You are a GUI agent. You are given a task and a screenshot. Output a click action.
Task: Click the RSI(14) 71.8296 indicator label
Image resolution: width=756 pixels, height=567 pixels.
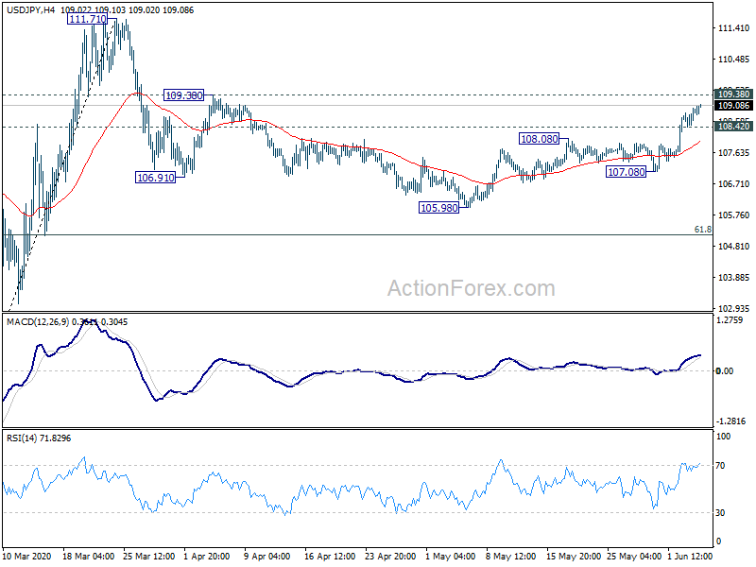[39, 438]
